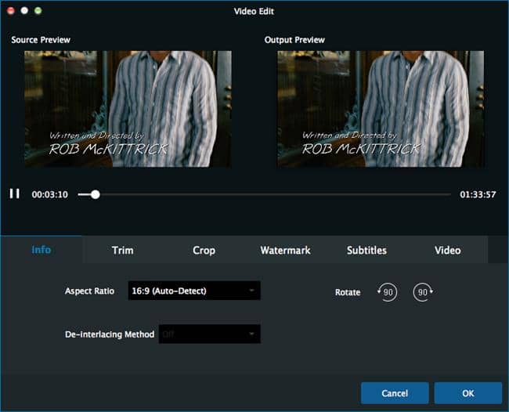Switch to the Trim tab

(123, 250)
